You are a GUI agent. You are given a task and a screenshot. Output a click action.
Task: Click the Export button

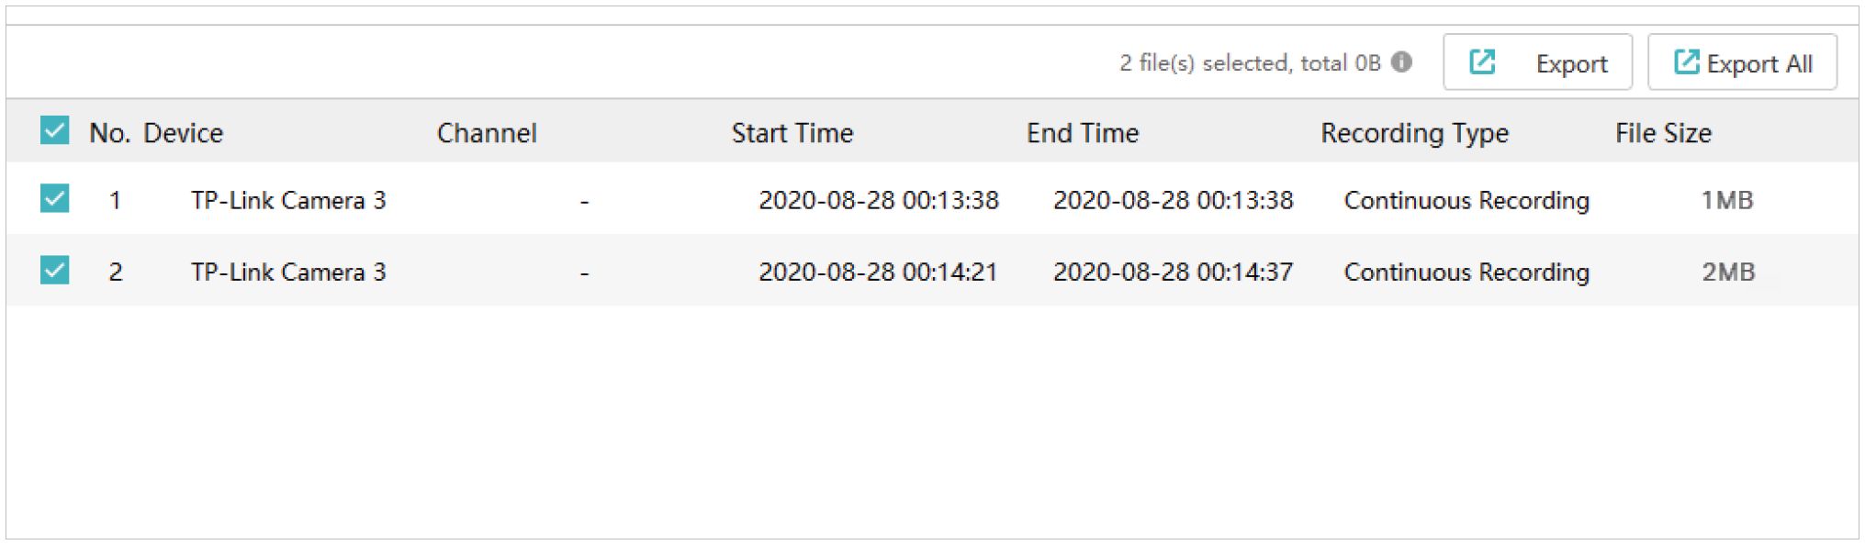tap(1537, 62)
